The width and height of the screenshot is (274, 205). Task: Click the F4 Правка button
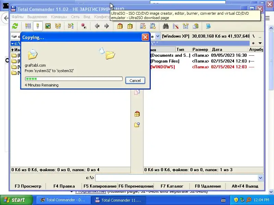pos(64,186)
